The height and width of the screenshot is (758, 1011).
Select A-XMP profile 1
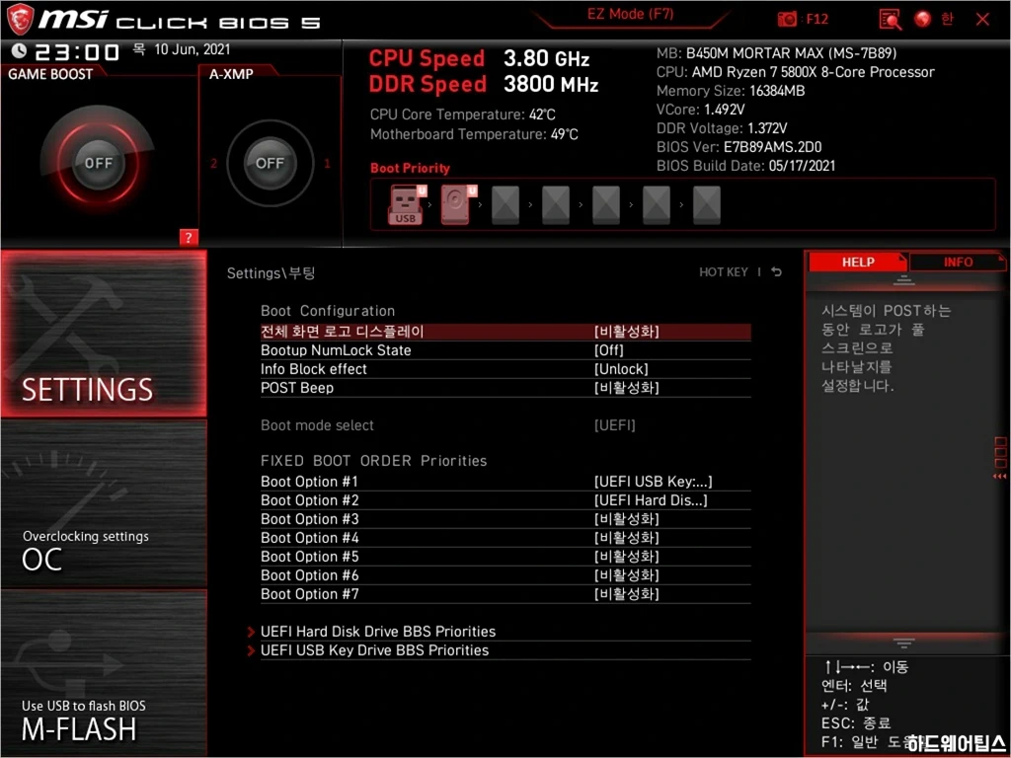coord(327,163)
